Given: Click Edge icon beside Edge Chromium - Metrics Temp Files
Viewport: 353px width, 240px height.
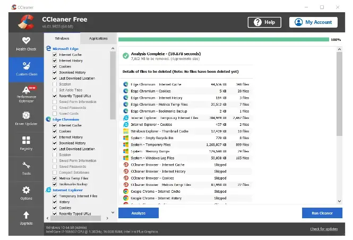Looking at the screenshot, I should [x=126, y=104].
